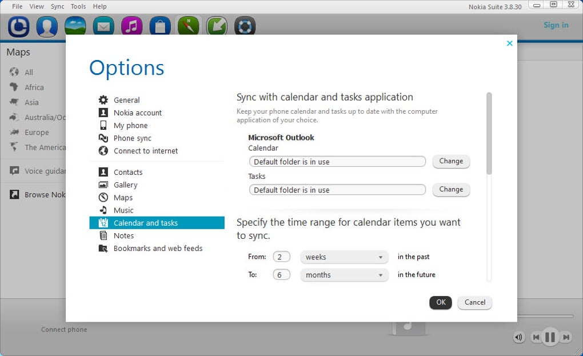Screen dimensions: 583x356
Task: Select Phone sync option
Action: point(157,138)
